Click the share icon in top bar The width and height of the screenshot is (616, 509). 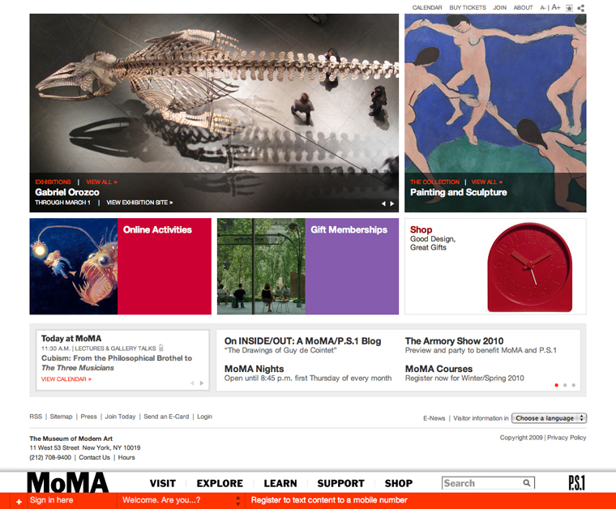click(x=581, y=8)
